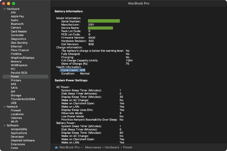Select SATA in the sidebar
227x151 pixels.
coord(14,88)
